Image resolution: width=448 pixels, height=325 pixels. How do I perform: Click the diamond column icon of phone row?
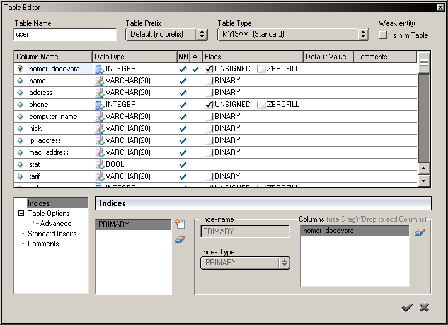point(20,105)
